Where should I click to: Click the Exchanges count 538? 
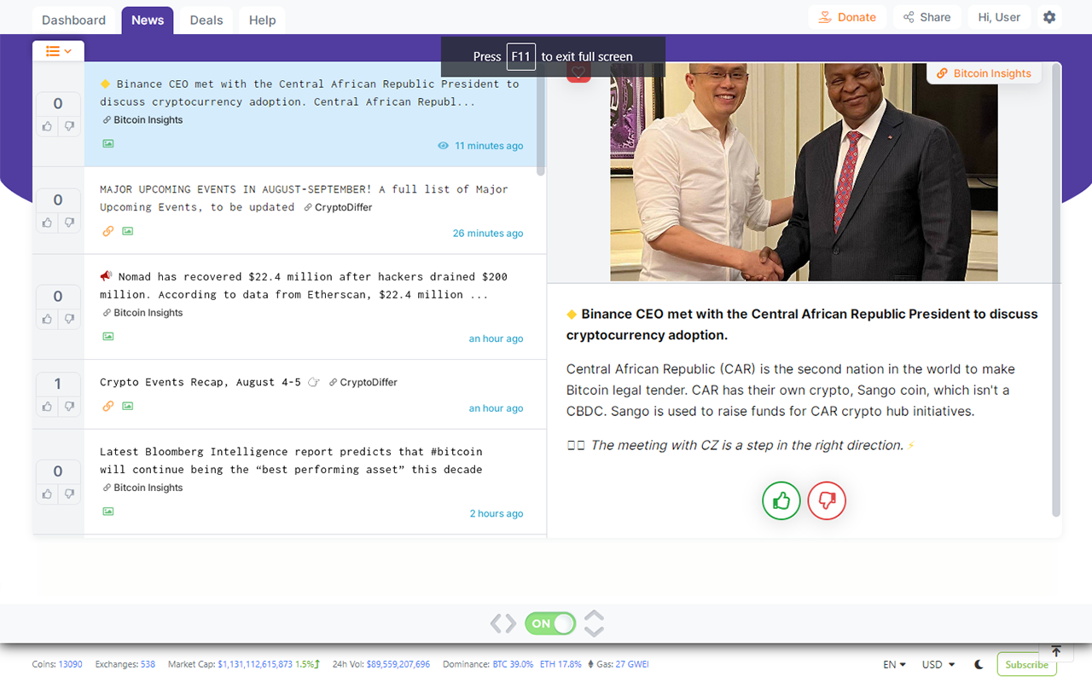pos(148,664)
